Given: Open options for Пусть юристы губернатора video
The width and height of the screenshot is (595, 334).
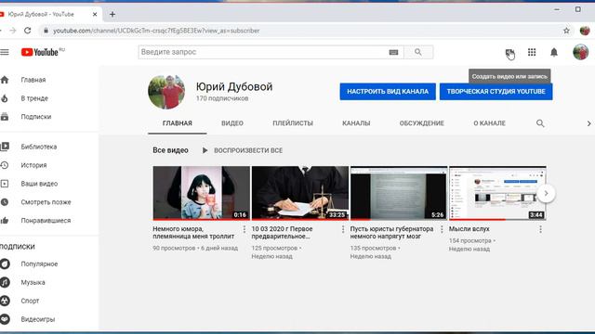Looking at the screenshot, I should point(442,229).
